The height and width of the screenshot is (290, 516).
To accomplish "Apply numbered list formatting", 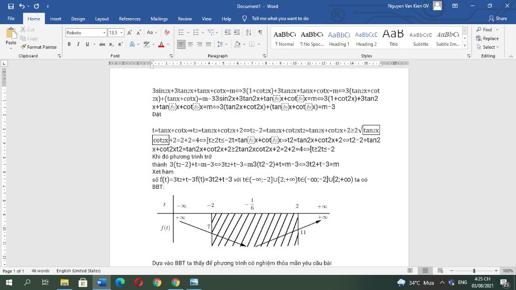I will point(196,33).
